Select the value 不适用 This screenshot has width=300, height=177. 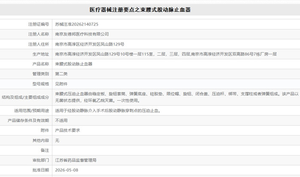click(61, 120)
